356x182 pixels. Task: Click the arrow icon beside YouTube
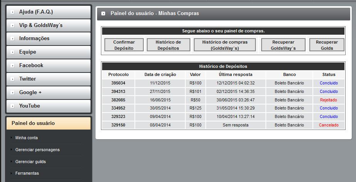coord(13,106)
